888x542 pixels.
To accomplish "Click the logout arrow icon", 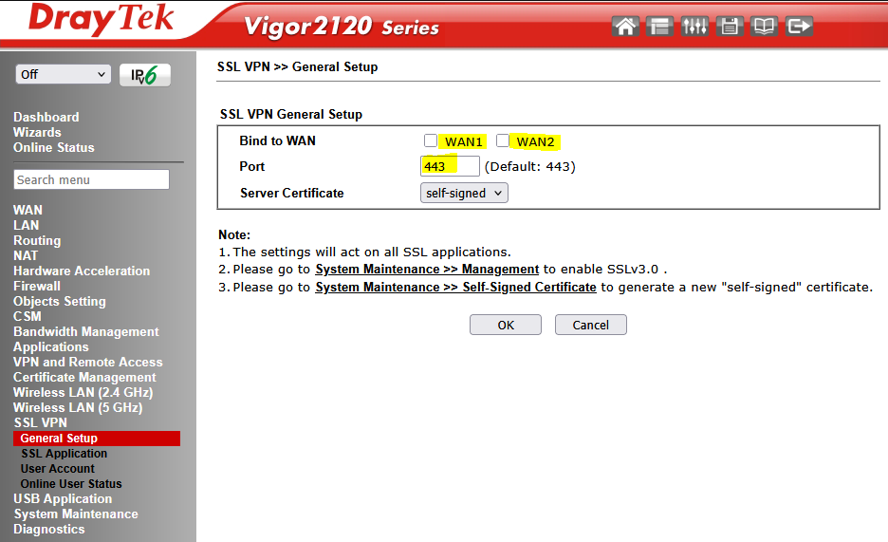I will [799, 26].
